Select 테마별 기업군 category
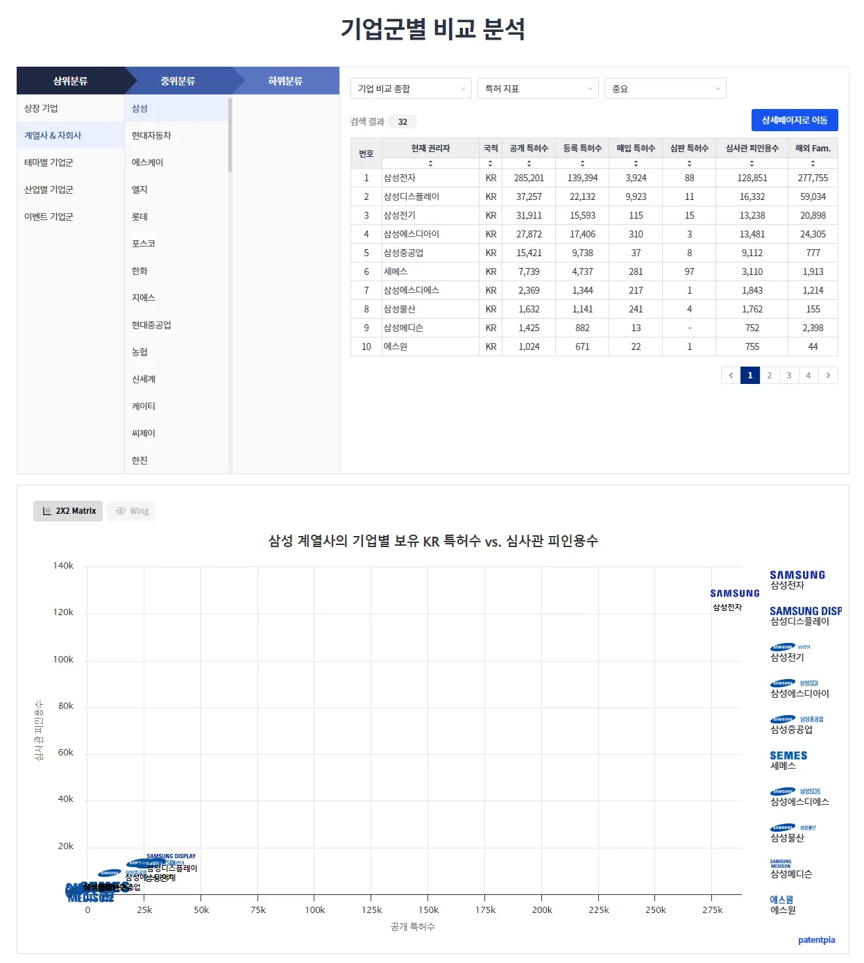Viewport: 864px width, 963px height. pos(71,162)
